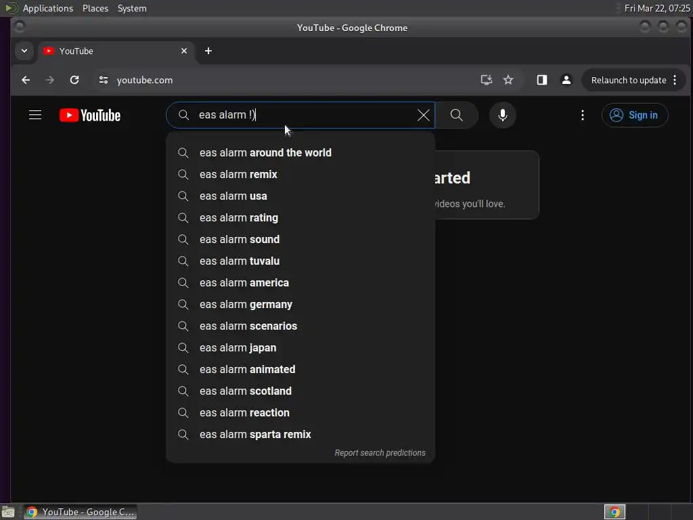This screenshot has height=520, width=693.
Task: Click the YouTube logo
Action: [90, 115]
